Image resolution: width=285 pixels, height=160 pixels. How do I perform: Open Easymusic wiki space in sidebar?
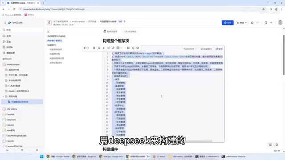(x=11, y=120)
